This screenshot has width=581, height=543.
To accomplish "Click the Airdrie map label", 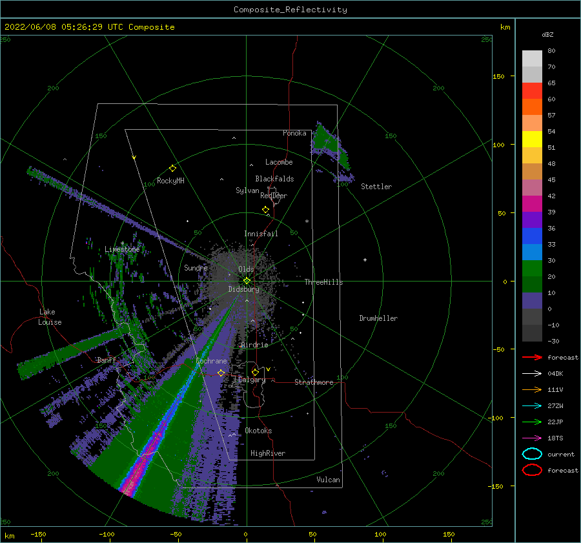I will click(x=254, y=345).
